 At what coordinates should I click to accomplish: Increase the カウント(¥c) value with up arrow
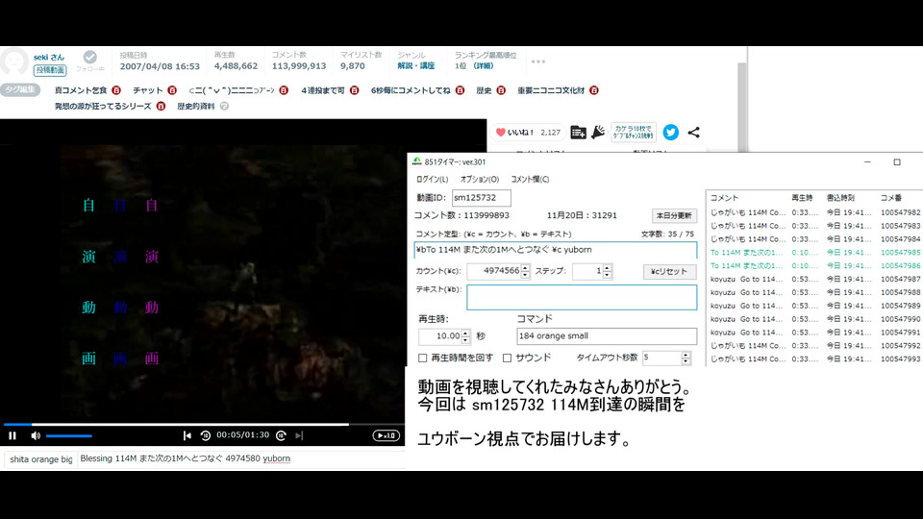(x=525, y=268)
